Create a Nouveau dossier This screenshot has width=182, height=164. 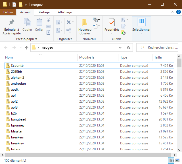(85, 26)
